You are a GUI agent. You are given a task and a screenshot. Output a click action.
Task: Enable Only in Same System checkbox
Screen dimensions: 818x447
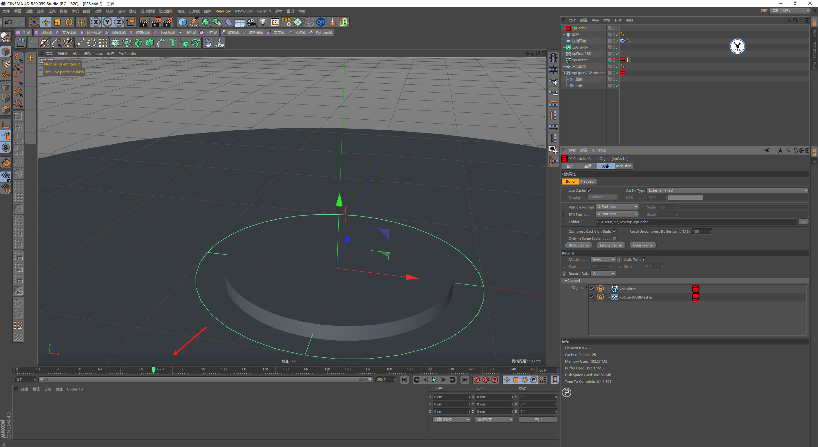click(x=614, y=238)
